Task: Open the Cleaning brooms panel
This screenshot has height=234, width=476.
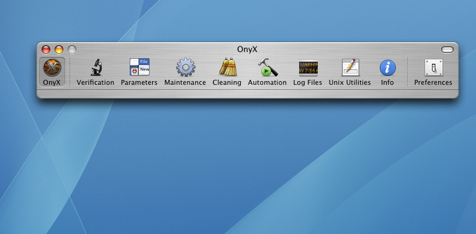Action: (228, 67)
